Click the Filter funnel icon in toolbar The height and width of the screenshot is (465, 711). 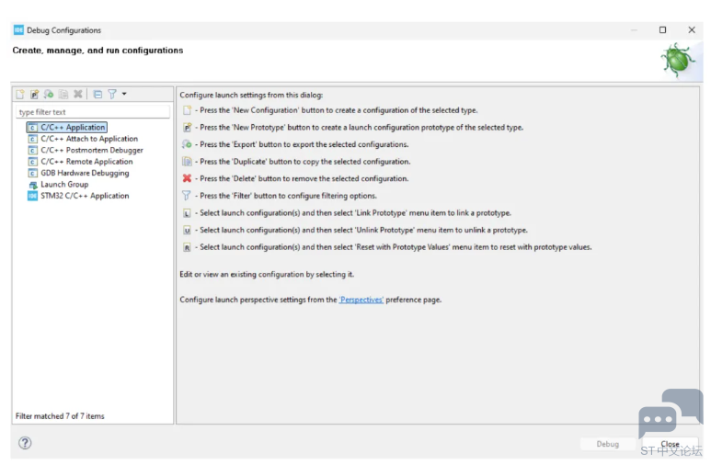pos(112,94)
